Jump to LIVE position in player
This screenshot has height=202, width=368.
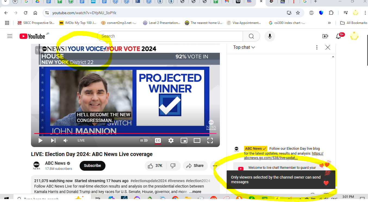point(81,140)
